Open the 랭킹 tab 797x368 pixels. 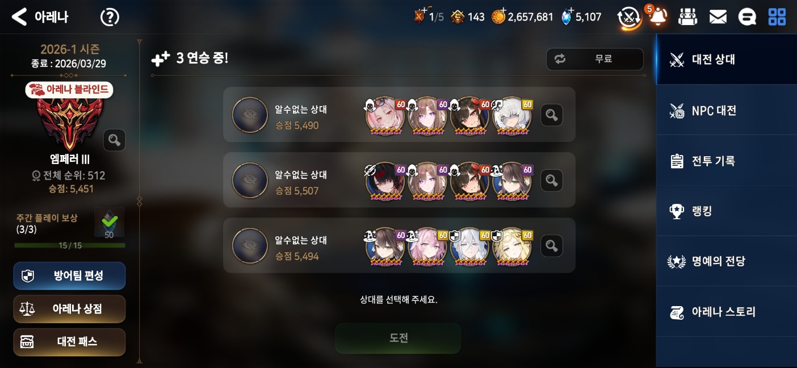tap(727, 211)
